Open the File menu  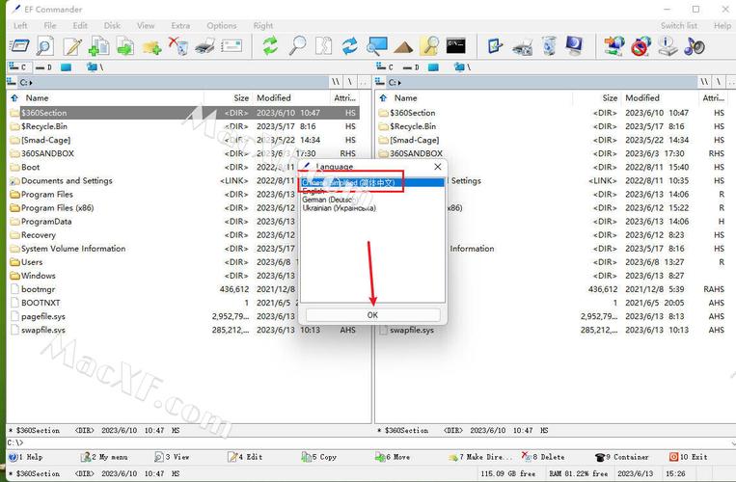click(x=50, y=26)
